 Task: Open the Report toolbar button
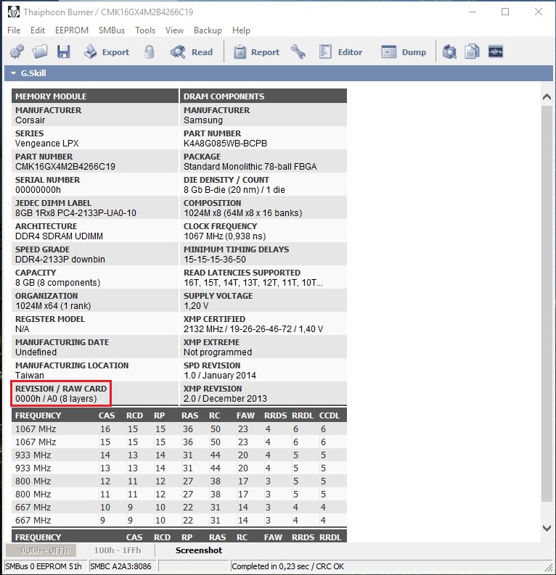tap(256, 52)
